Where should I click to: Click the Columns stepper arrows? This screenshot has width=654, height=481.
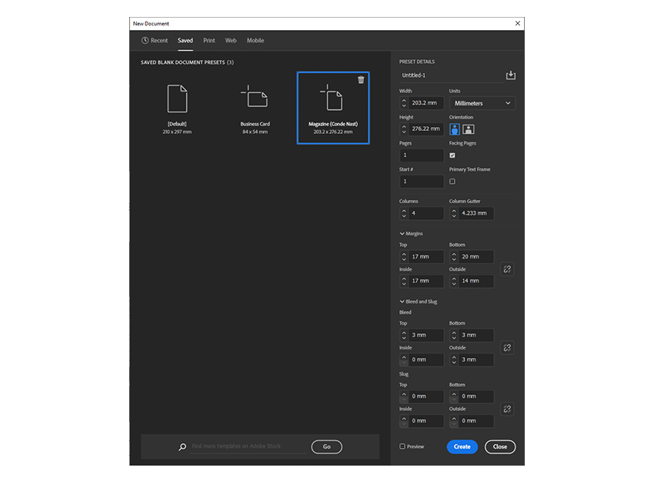(x=404, y=213)
